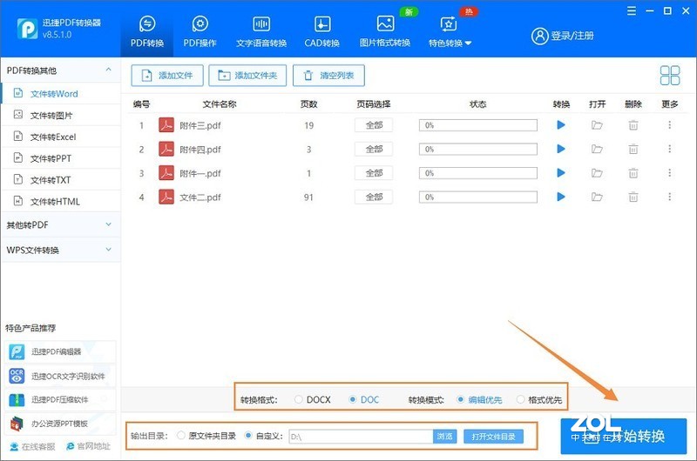Viewport: 697px width, 461px height.
Task: Select DOC conversion format
Action: click(363, 400)
